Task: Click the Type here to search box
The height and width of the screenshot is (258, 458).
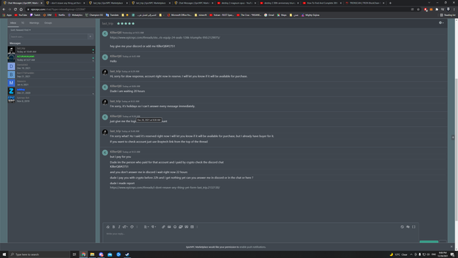Action: coord(39,254)
